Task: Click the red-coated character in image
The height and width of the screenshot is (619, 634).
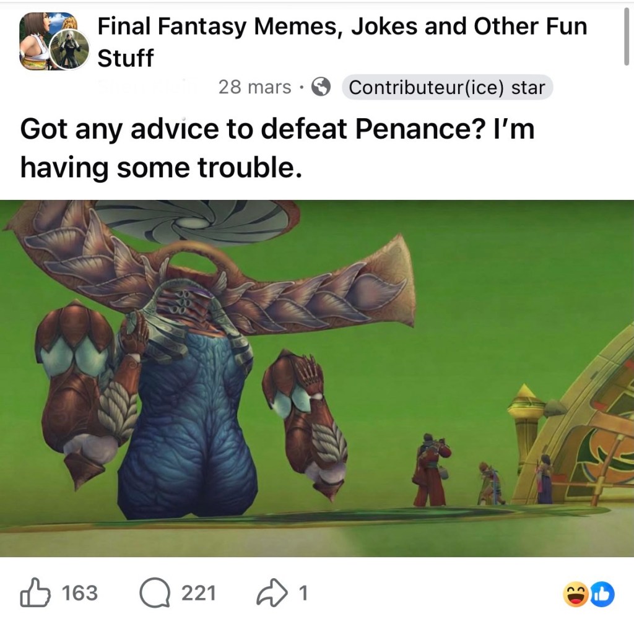Action: coord(431,469)
